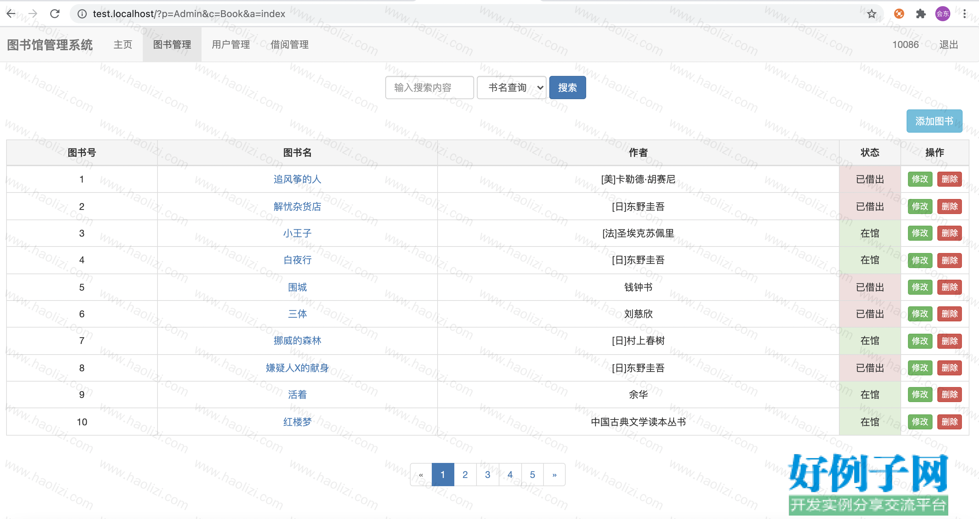Click 修改 for 活着
The image size is (979, 519).
pos(920,395)
